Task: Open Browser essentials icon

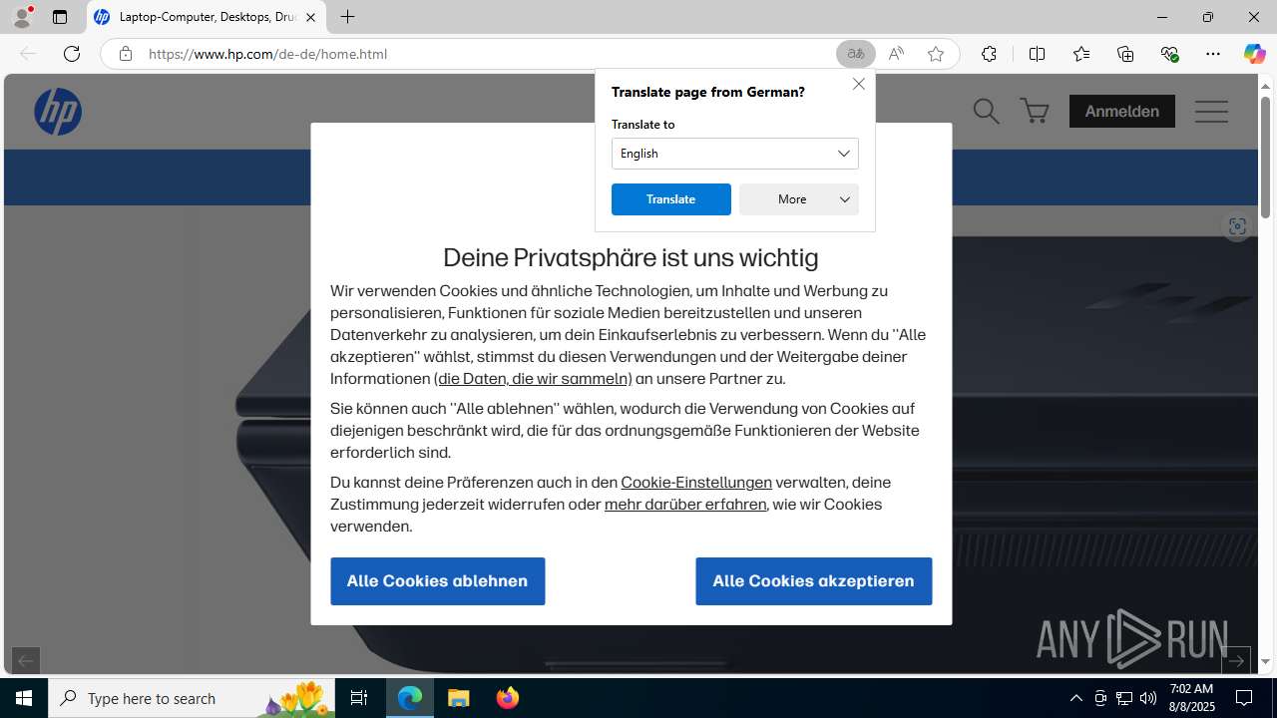Action: coord(1169,54)
